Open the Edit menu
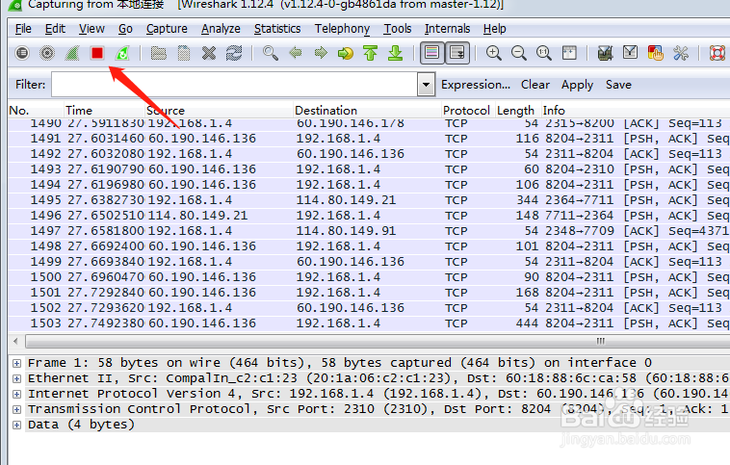The height and width of the screenshot is (465, 730). click(x=55, y=29)
